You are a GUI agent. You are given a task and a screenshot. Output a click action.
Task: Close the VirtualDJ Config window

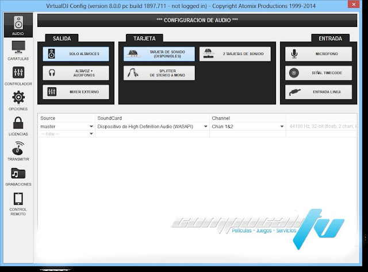pyautogui.click(x=354, y=5)
